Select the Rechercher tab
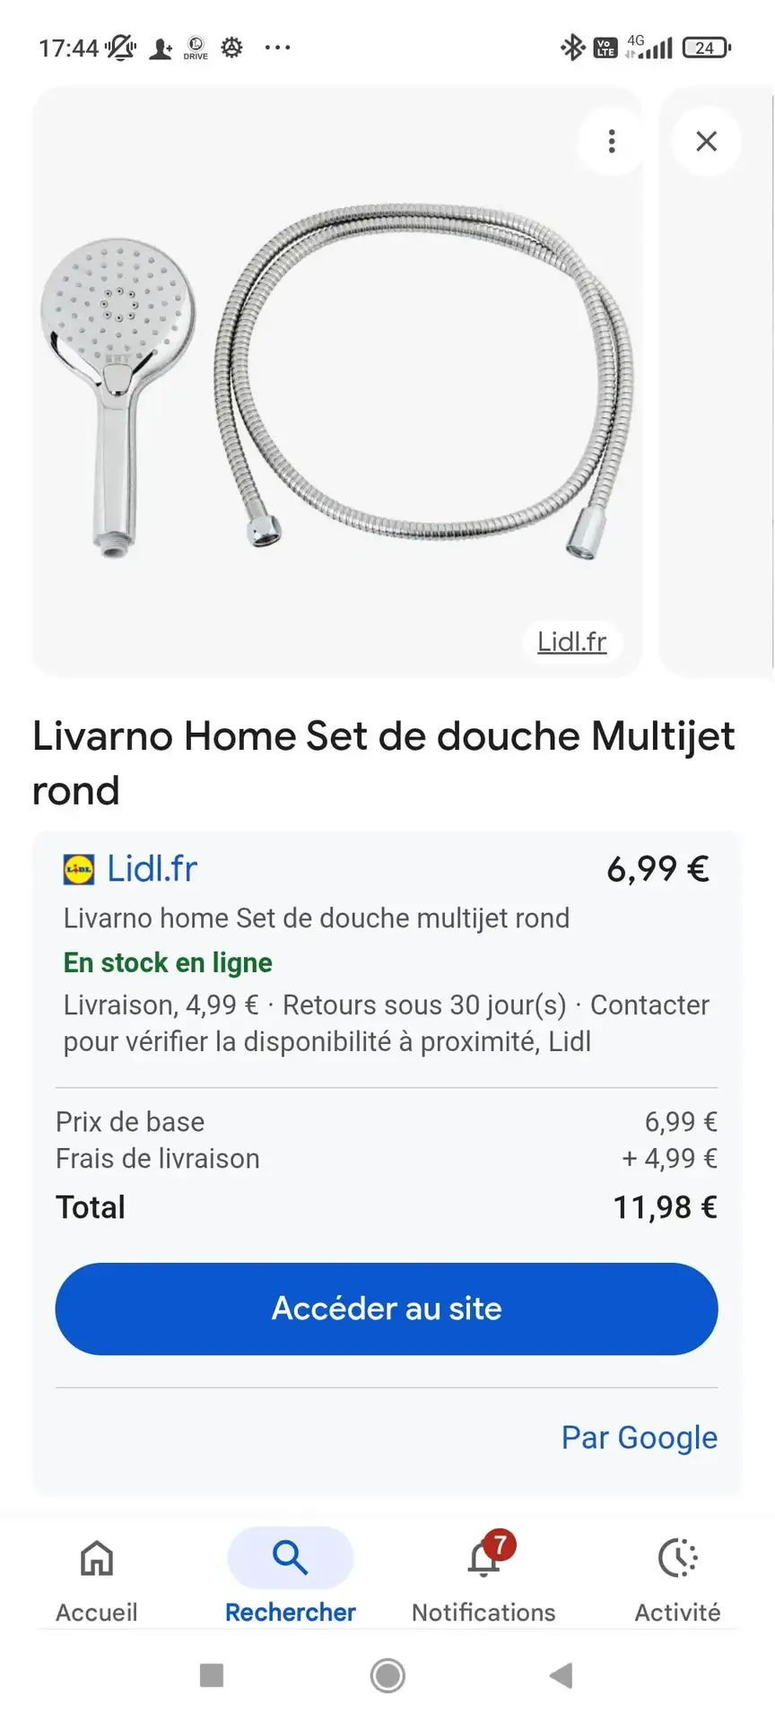Screen dimensions: 775x1722 click(x=291, y=1578)
